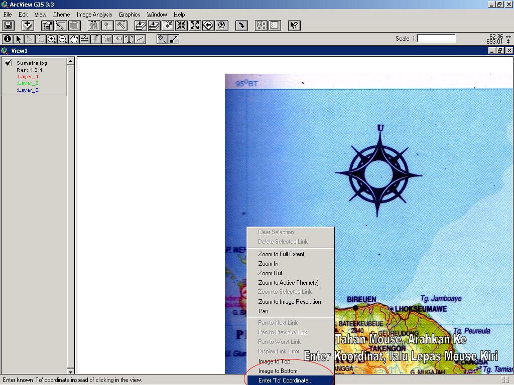Click the outward-arrows Zoom Out button in top toolbar
The height and width of the screenshot is (385, 514).
tap(195, 25)
